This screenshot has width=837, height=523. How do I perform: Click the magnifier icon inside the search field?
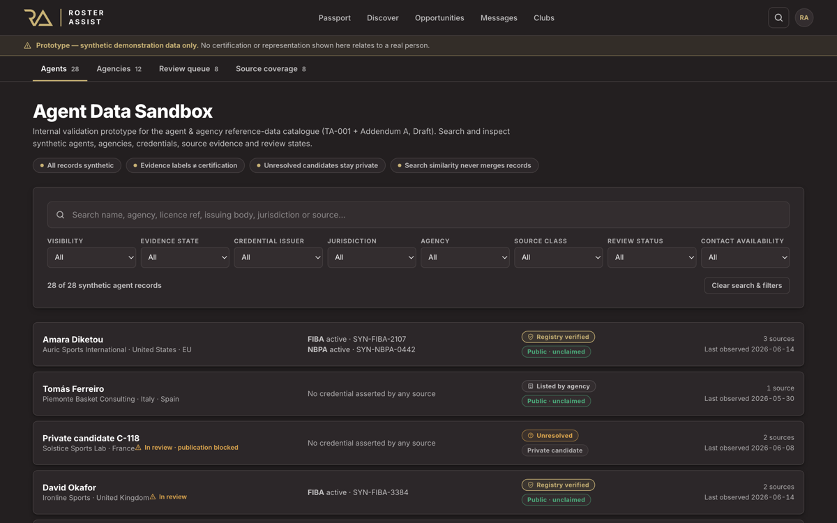[x=61, y=215]
